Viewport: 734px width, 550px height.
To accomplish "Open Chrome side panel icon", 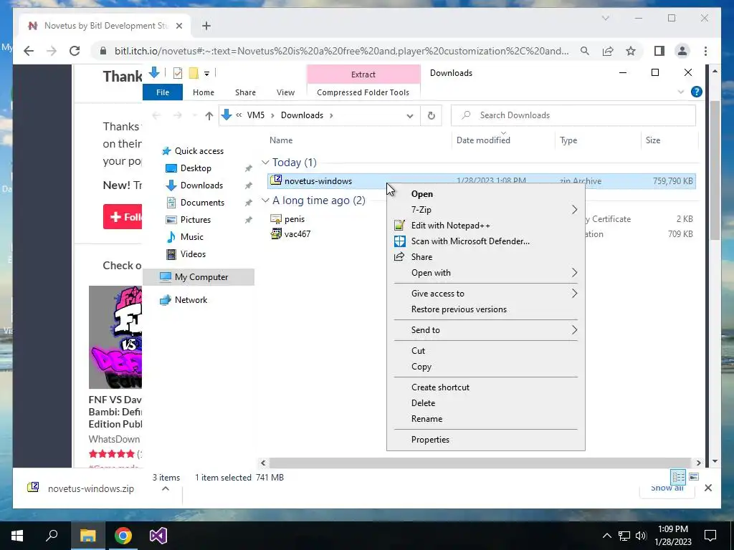I will [659, 51].
